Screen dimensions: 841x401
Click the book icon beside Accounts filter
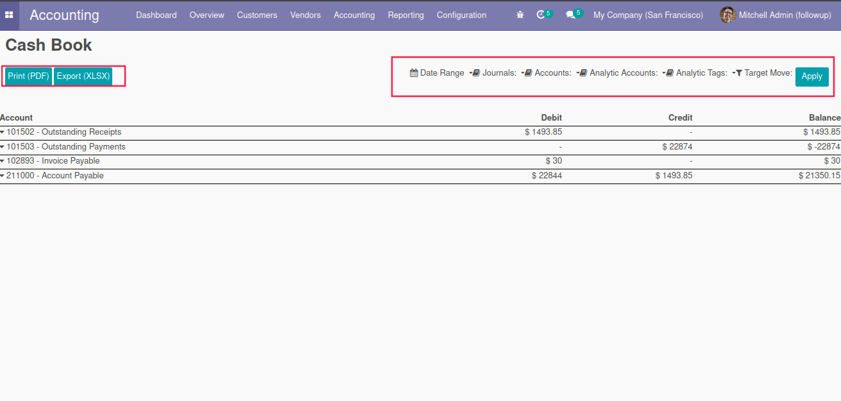(x=529, y=73)
